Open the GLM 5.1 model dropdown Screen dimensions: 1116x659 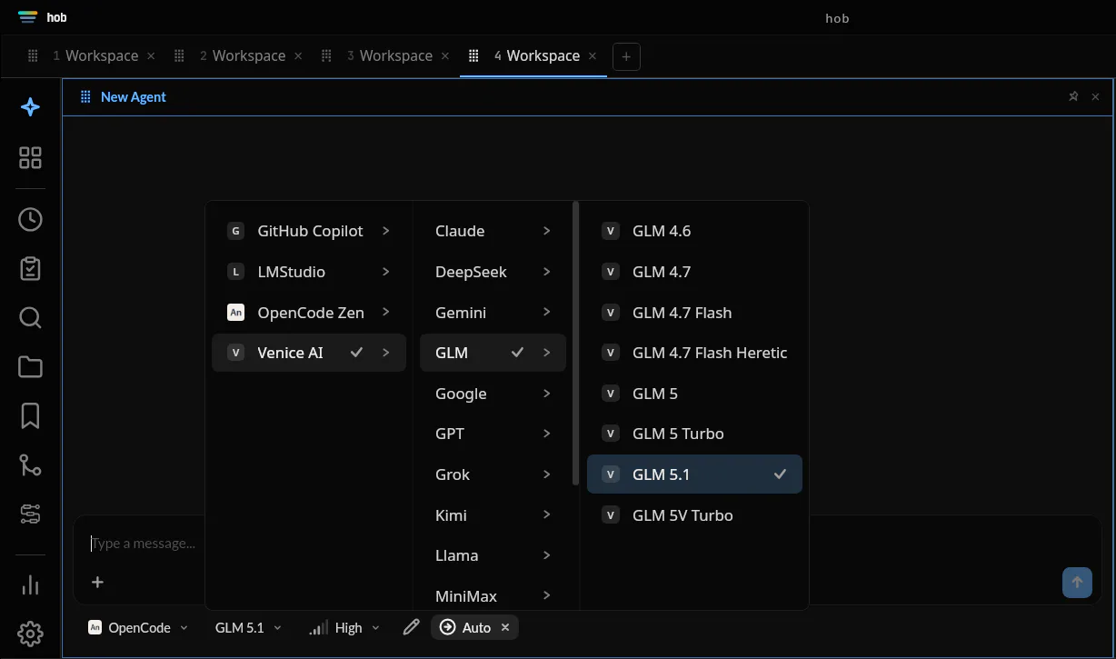click(x=248, y=627)
